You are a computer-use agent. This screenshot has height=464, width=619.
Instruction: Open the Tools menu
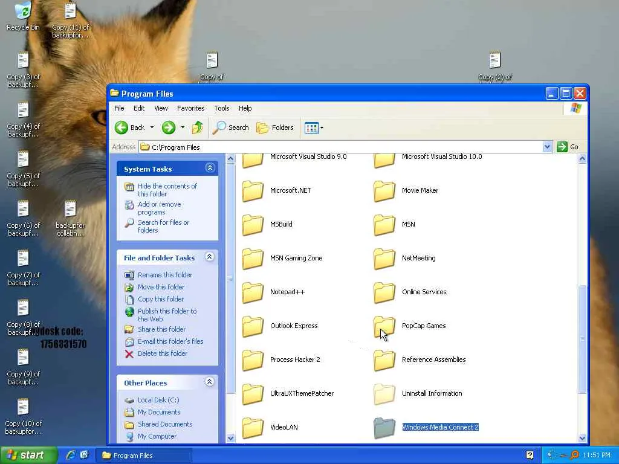click(221, 108)
